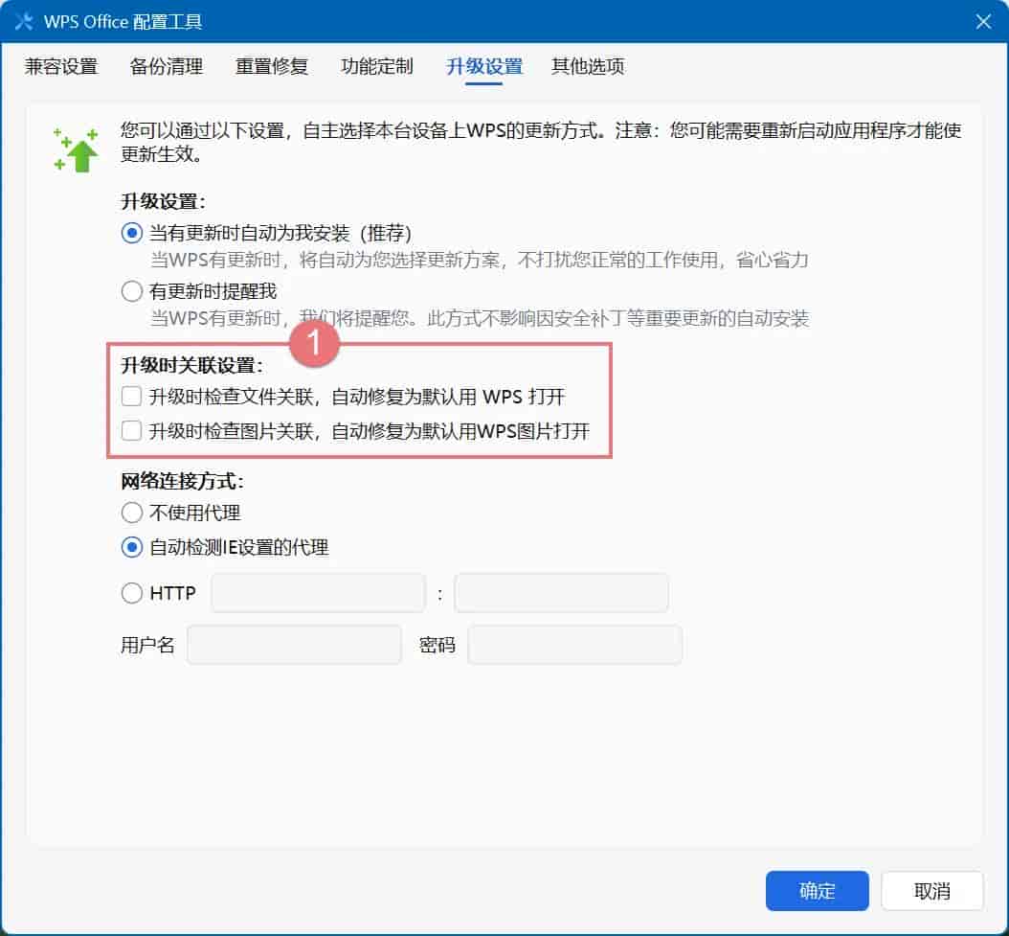Click the 升级设置: section heading
1009x936 pixels.
pyautogui.click(x=164, y=201)
